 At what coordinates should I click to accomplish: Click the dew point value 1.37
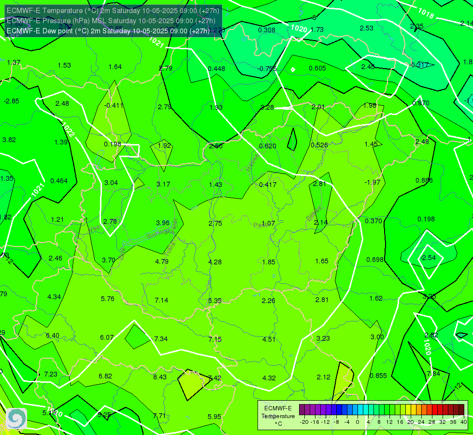14,62
